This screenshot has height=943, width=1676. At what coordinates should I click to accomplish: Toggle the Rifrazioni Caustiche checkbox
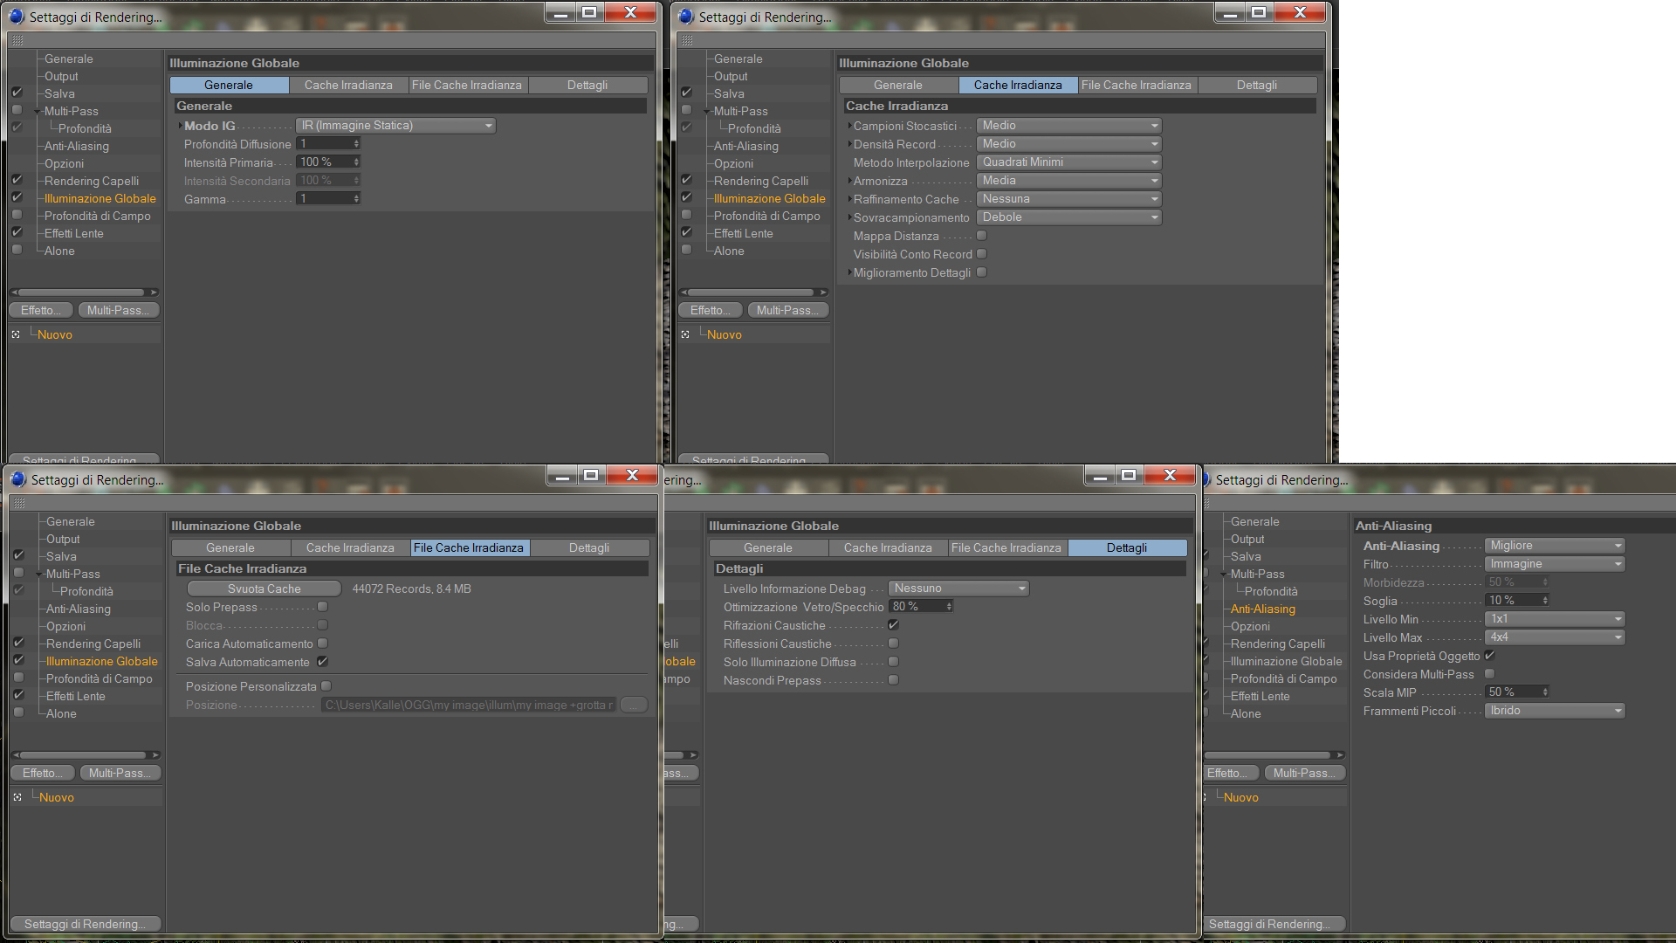(x=893, y=625)
